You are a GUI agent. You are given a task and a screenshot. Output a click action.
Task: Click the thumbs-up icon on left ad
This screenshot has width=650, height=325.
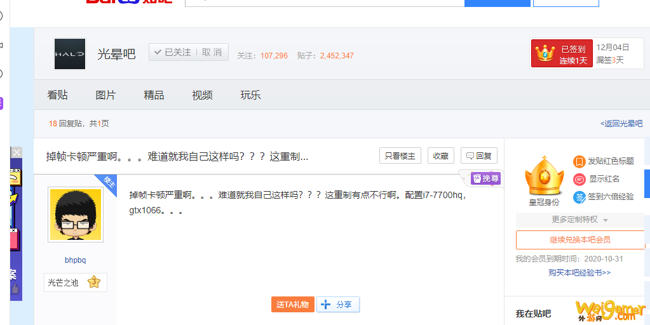click(x=15, y=289)
